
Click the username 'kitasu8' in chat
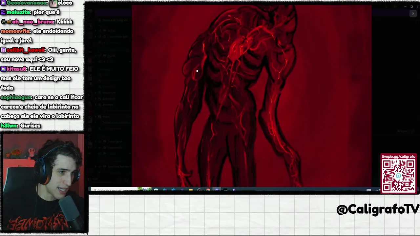[16, 69]
